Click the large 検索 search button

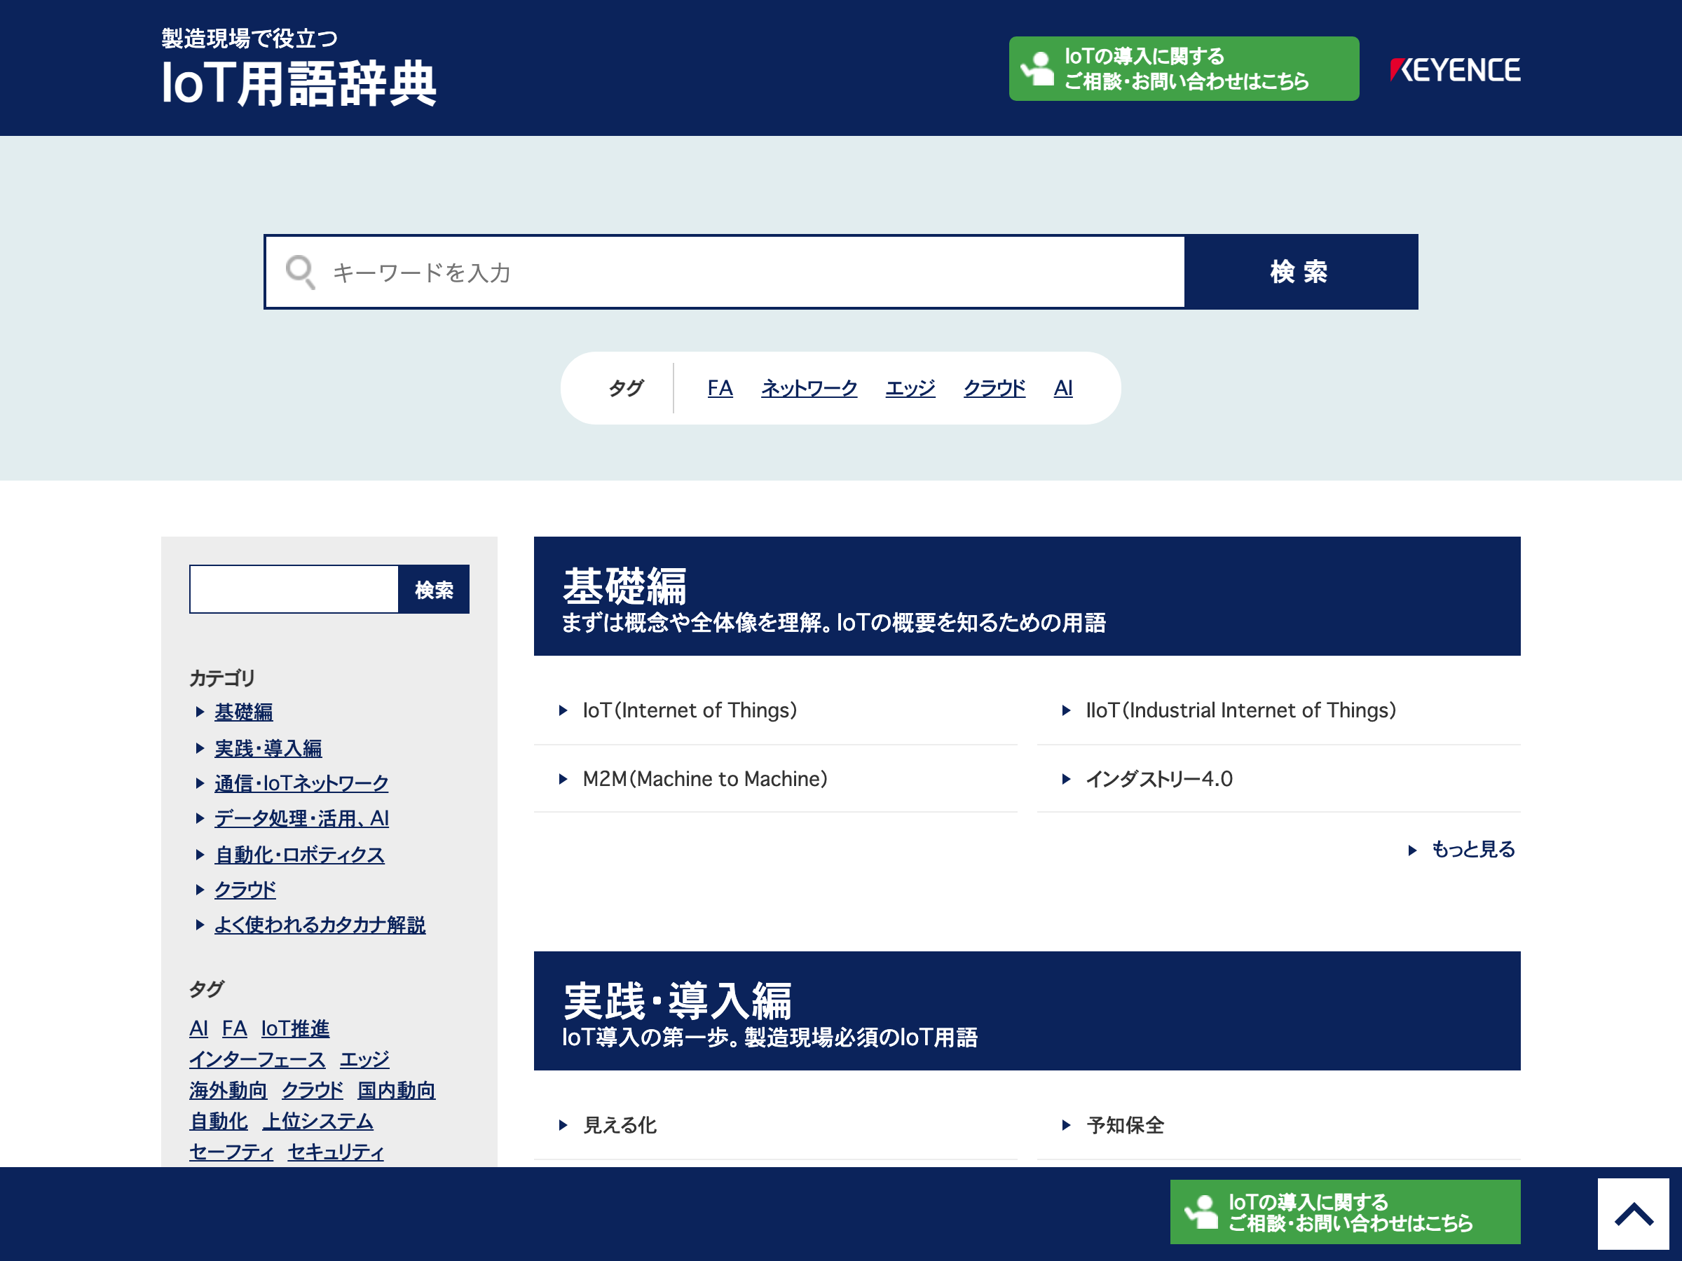pos(1300,272)
